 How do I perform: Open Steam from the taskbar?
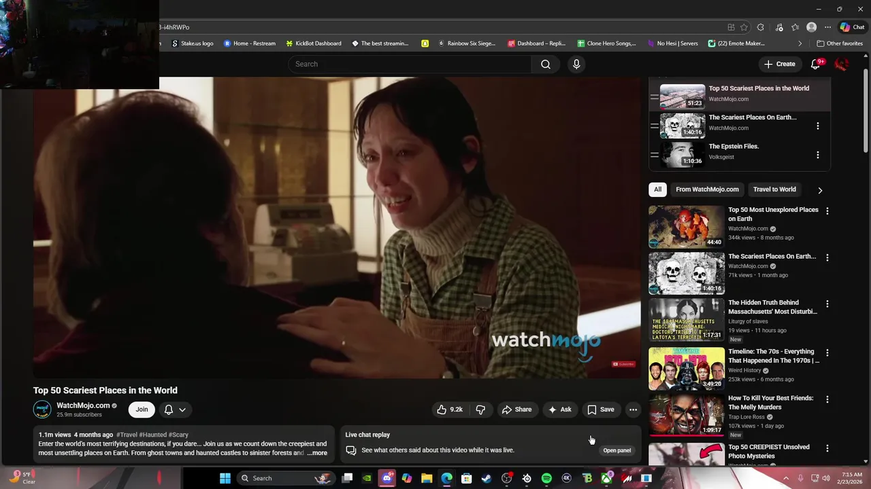click(x=487, y=478)
